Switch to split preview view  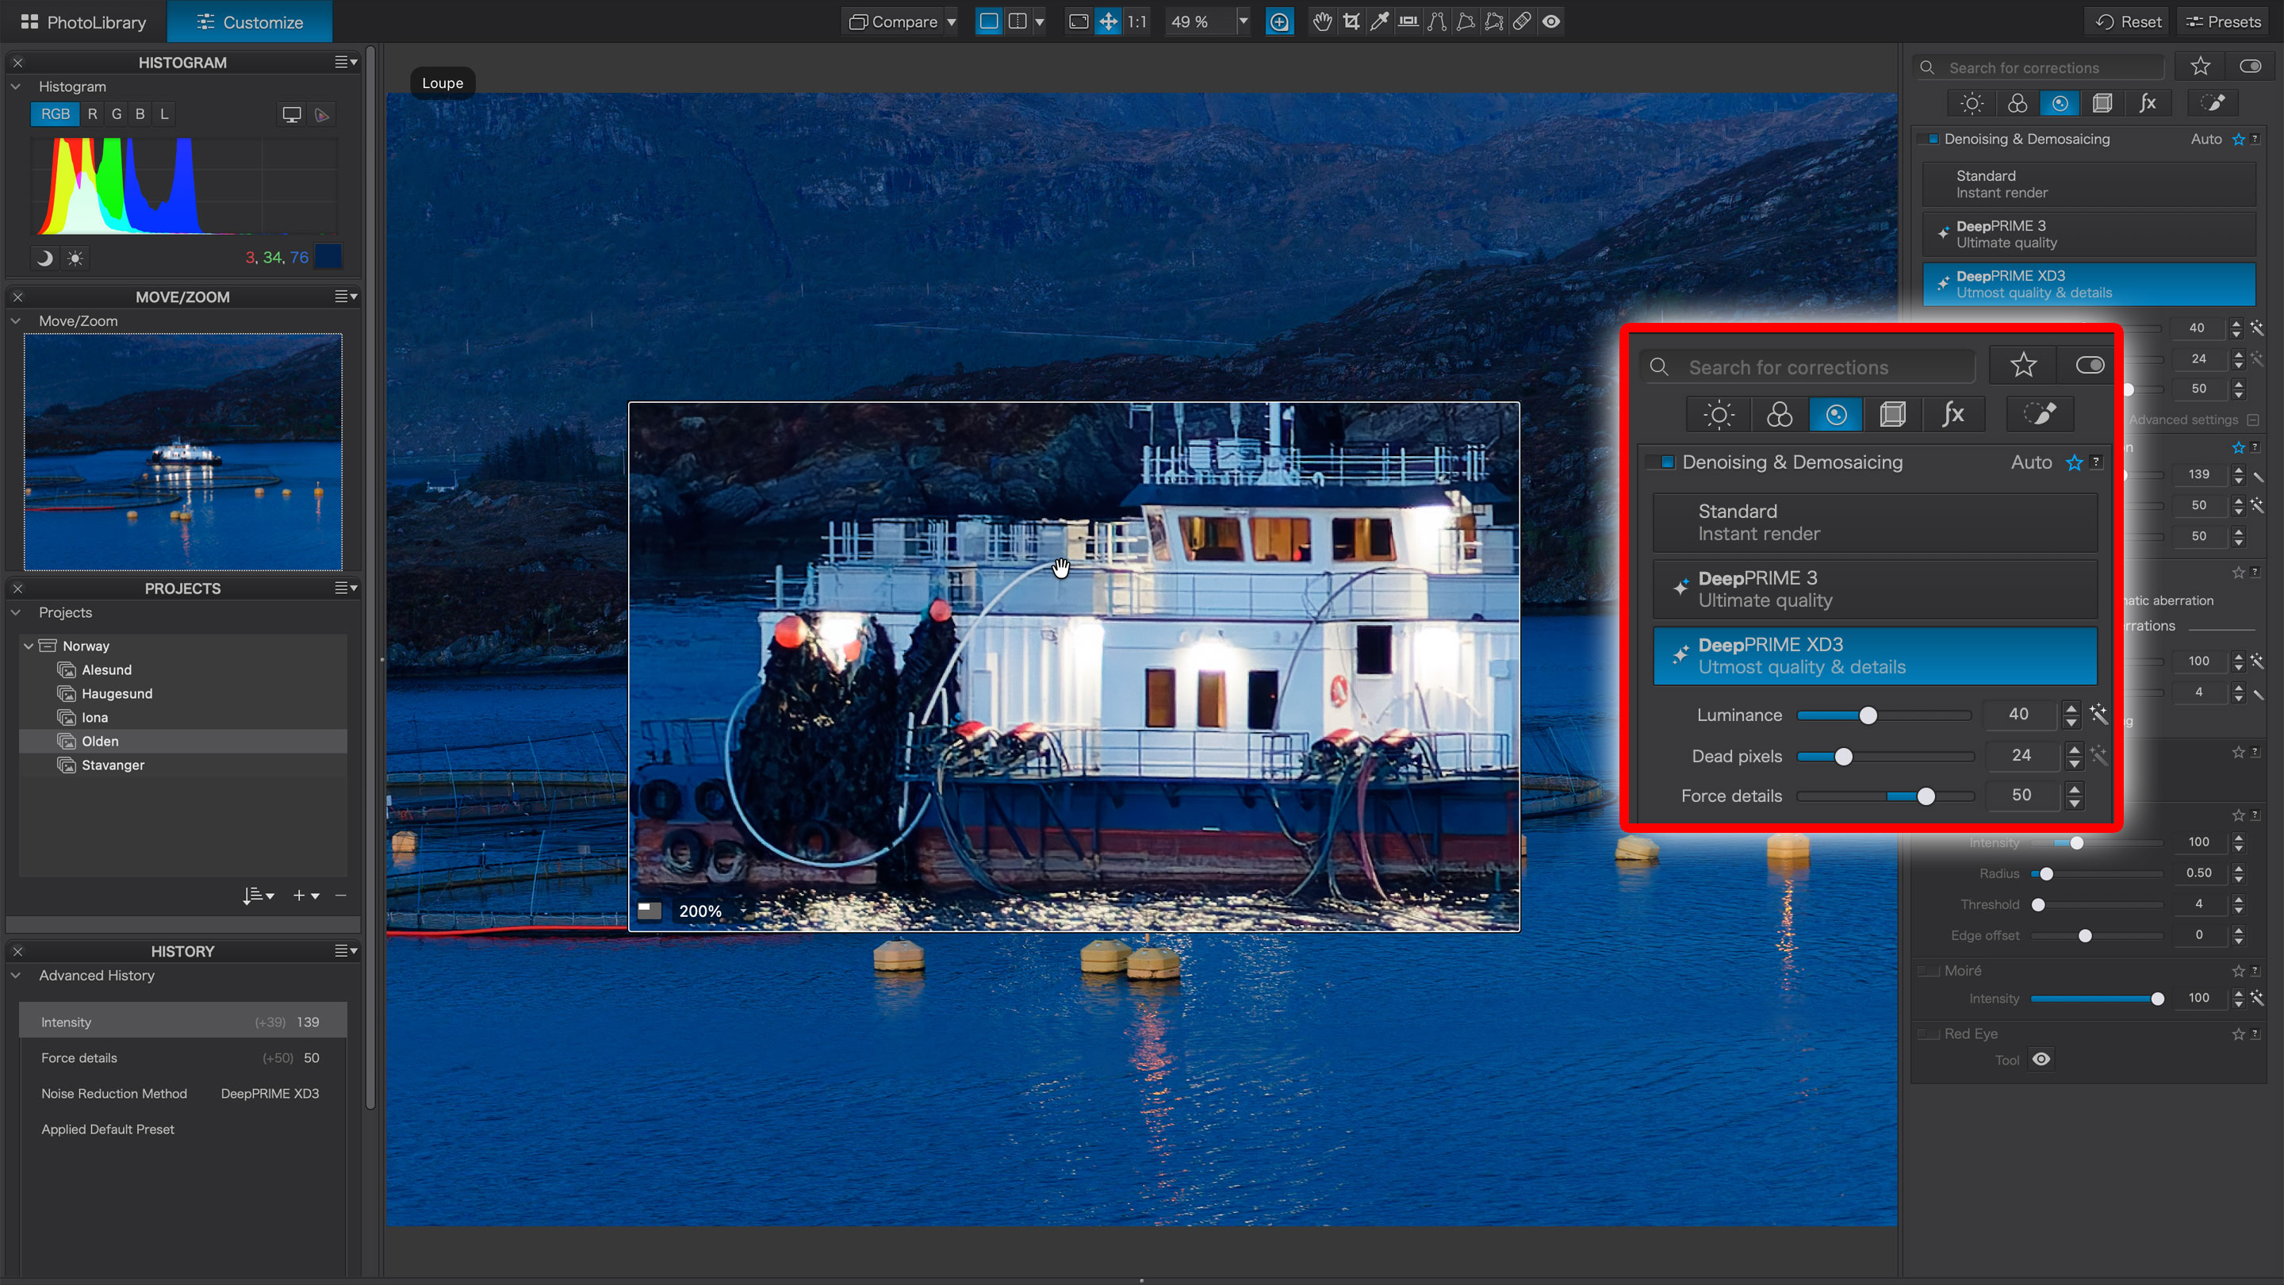pyautogui.click(x=1017, y=21)
